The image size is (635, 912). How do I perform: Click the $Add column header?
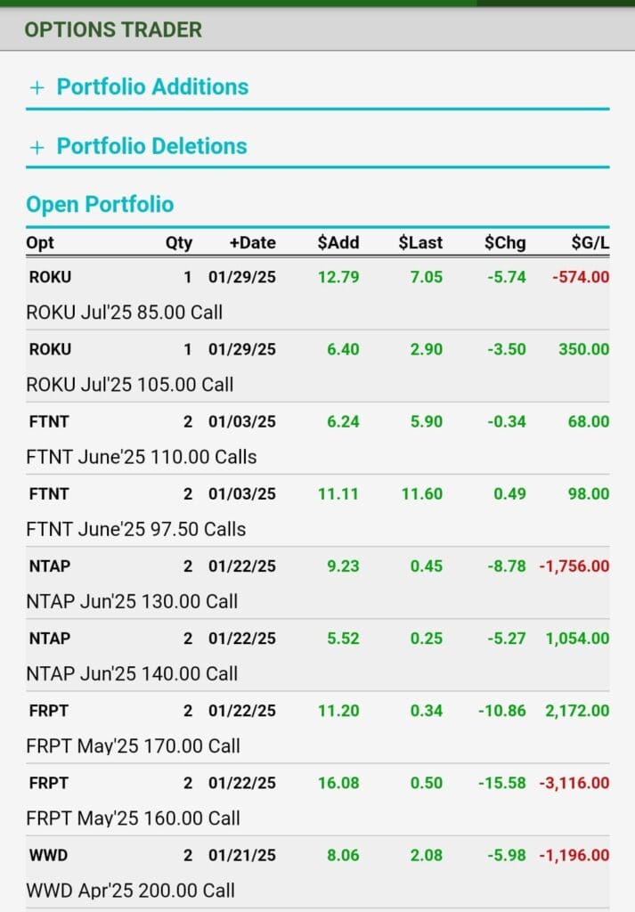point(339,242)
